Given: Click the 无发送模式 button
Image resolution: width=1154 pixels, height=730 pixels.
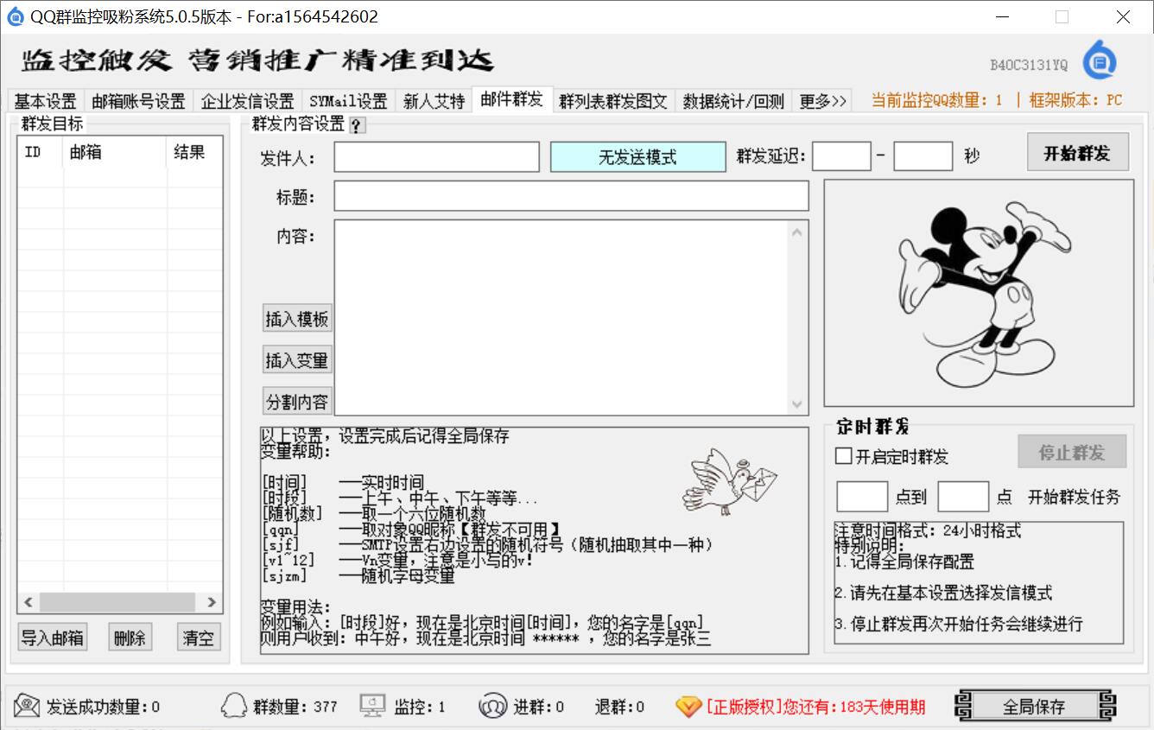Looking at the screenshot, I should 638,157.
